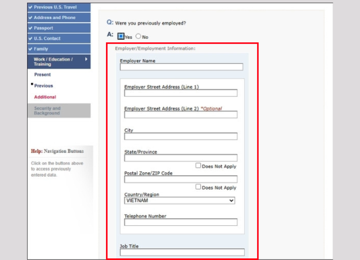The width and height of the screenshot is (360, 260).
Task: Select the No radio button
Action: pyautogui.click(x=138, y=36)
